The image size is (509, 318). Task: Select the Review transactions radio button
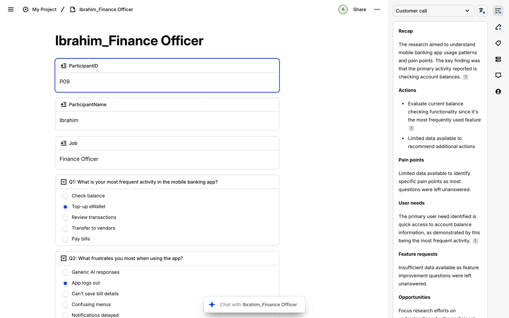point(65,218)
